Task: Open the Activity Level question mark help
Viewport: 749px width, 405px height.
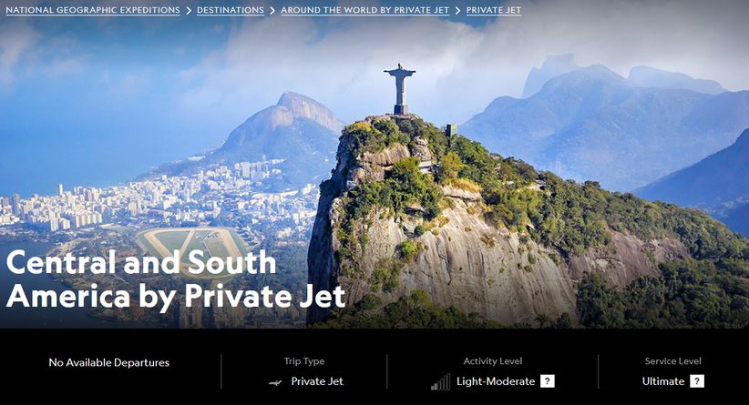Action: click(548, 381)
